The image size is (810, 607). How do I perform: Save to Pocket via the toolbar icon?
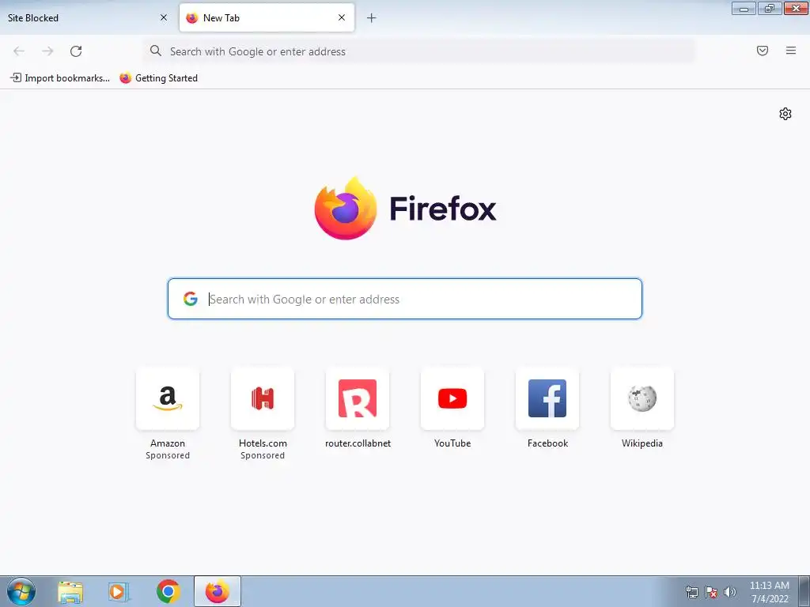pyautogui.click(x=762, y=51)
